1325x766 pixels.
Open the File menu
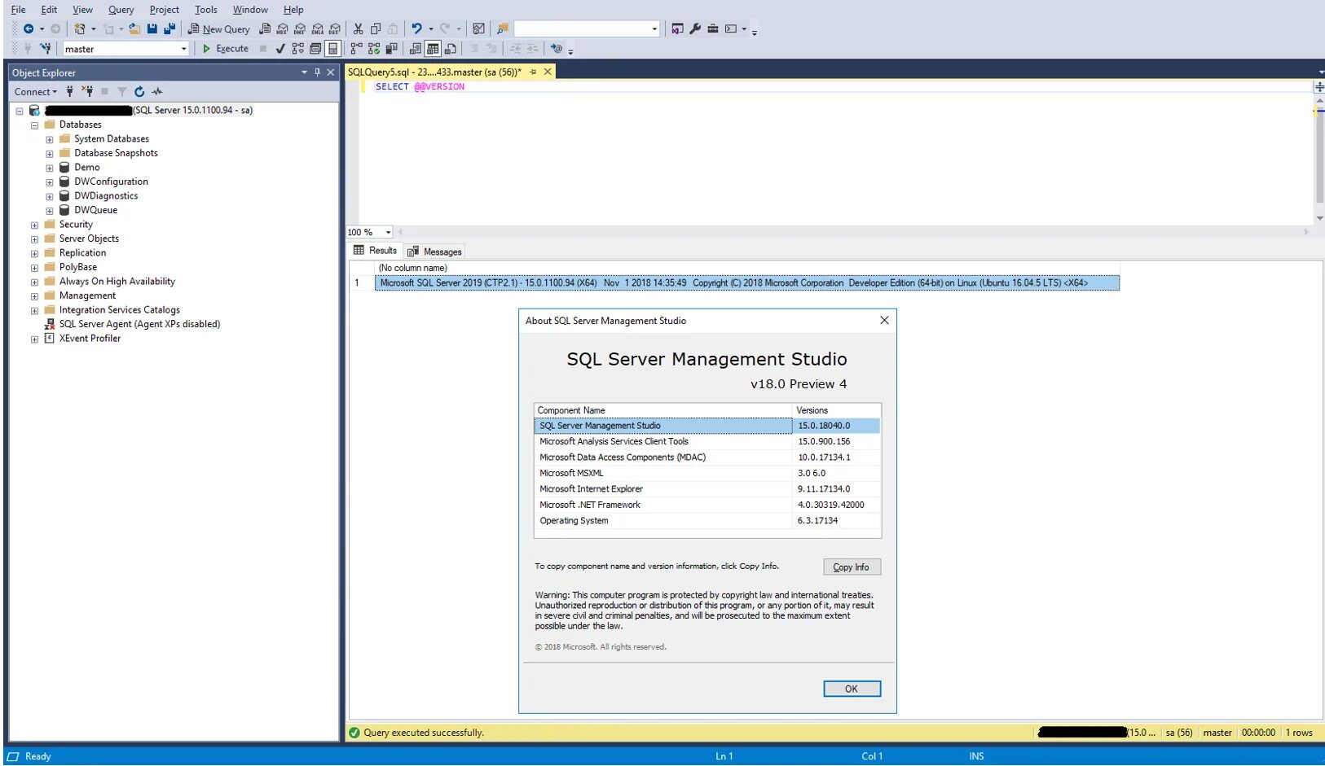click(x=18, y=10)
